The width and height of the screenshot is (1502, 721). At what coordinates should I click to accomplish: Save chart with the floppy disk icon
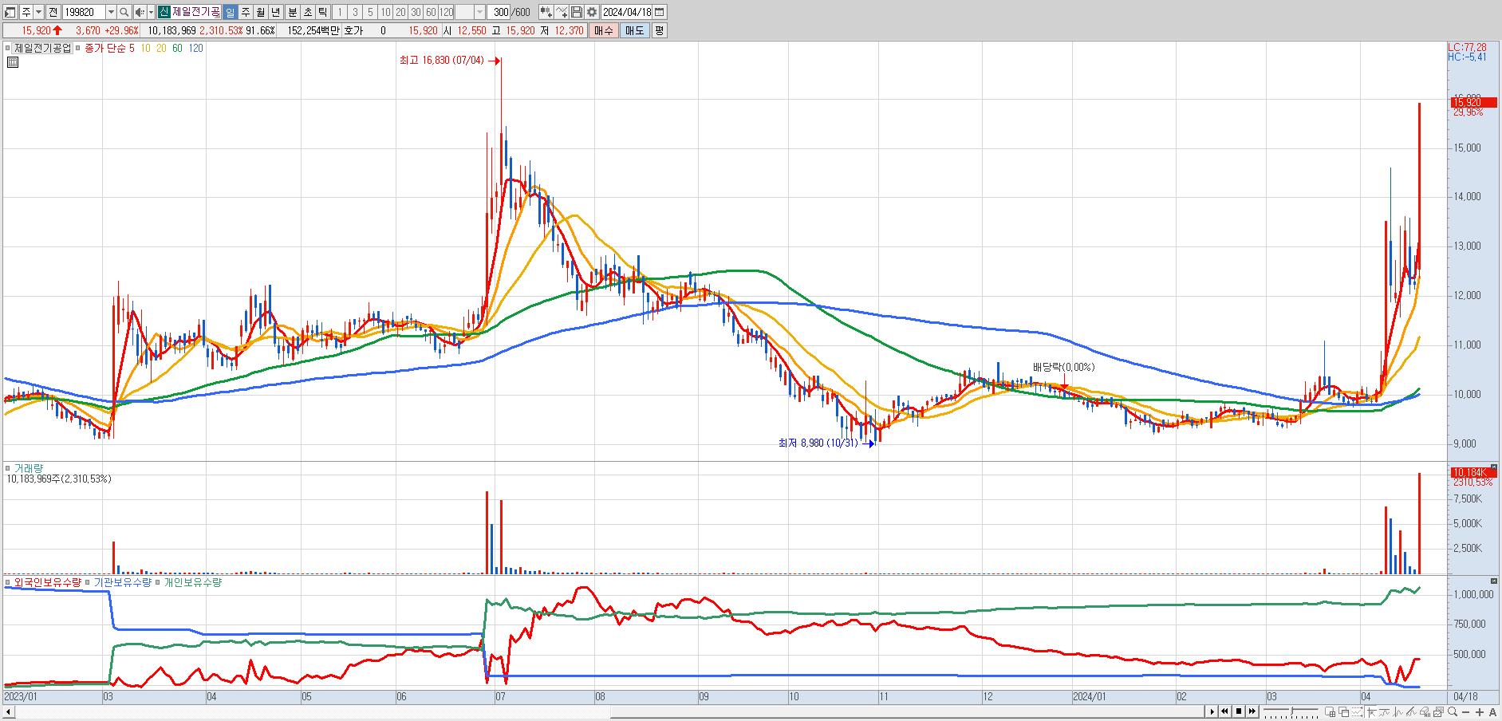[x=577, y=12]
